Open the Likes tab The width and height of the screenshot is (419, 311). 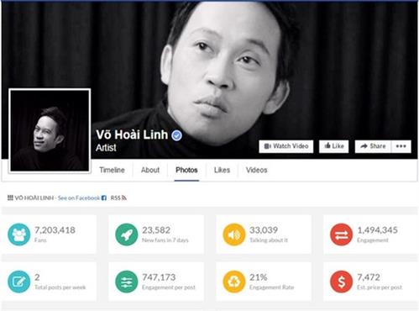pyautogui.click(x=222, y=170)
